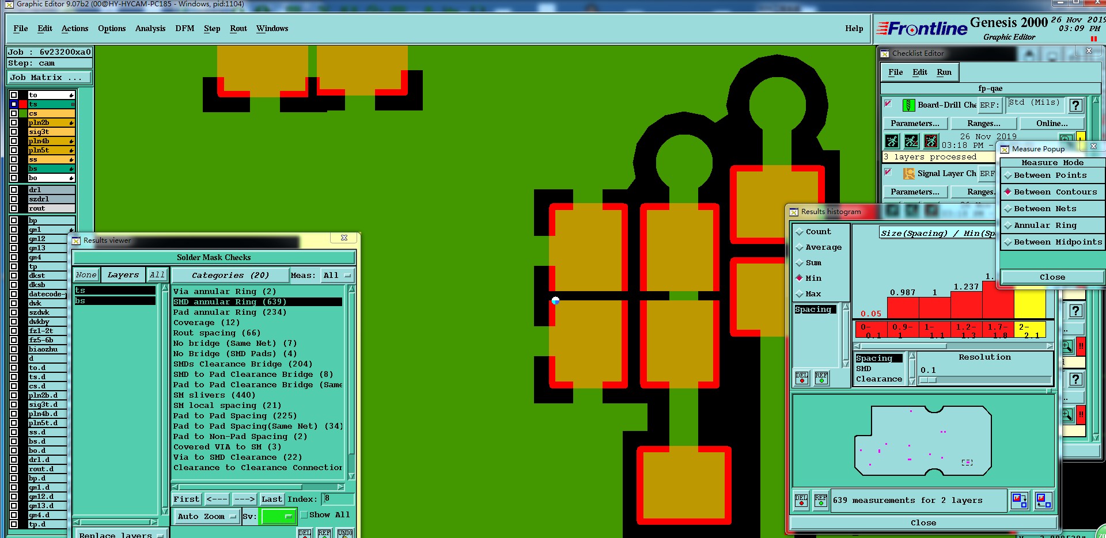Open Categories (20) selector
This screenshot has width=1106, height=538.
point(230,276)
